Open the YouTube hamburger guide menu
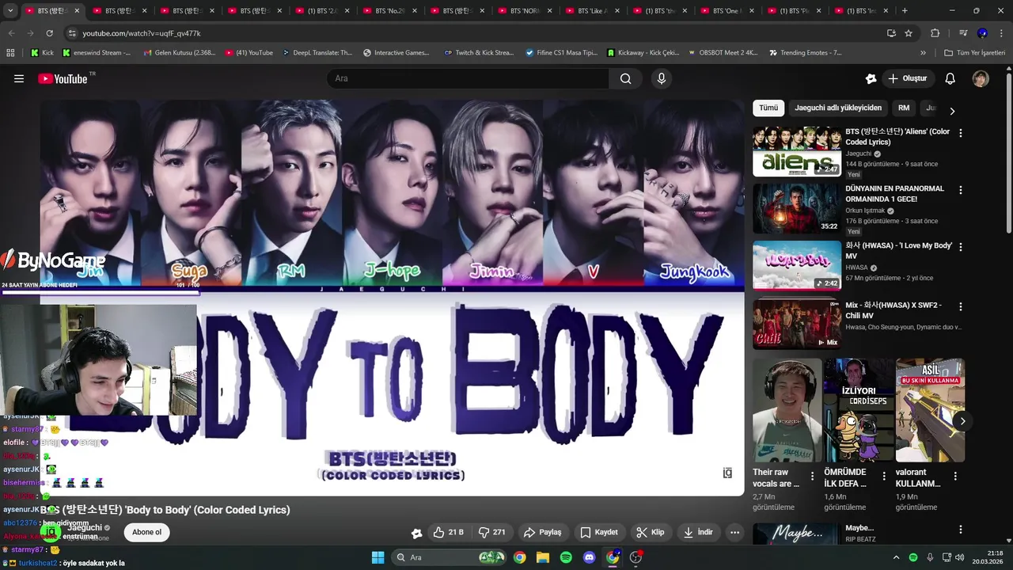Image resolution: width=1013 pixels, height=570 pixels. (19, 78)
